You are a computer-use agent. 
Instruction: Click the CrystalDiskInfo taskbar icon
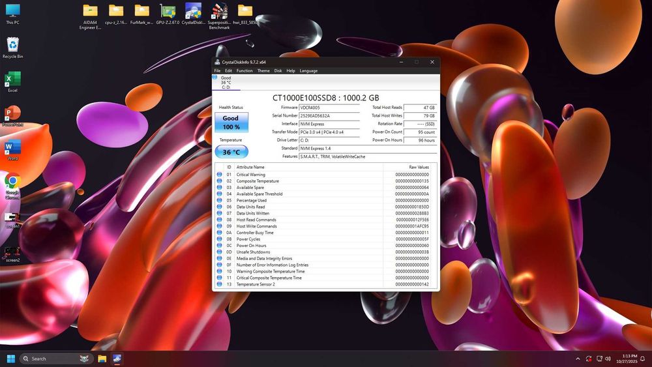[x=117, y=359]
